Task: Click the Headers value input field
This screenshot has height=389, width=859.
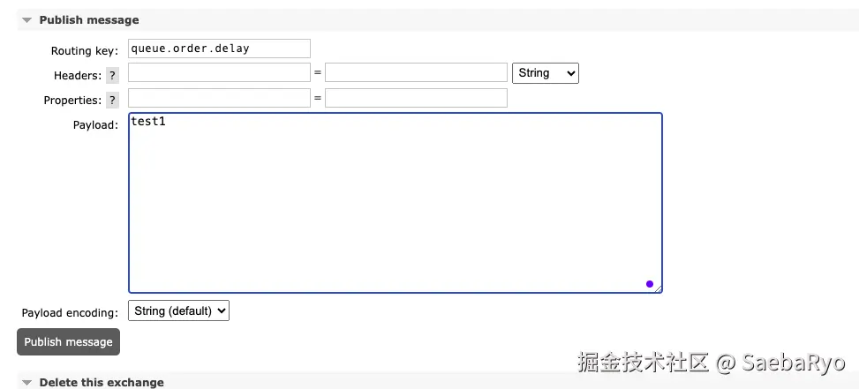Action: (415, 72)
